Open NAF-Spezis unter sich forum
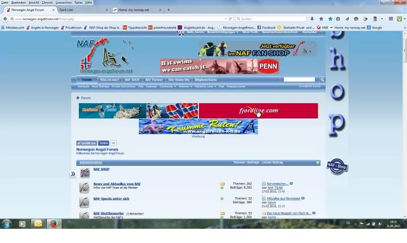Image resolution: width=407 pixels, height=243 pixels. pos(111,198)
